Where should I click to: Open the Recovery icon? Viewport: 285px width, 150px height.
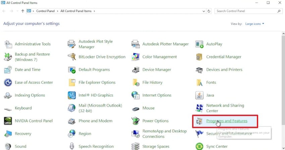(8, 134)
